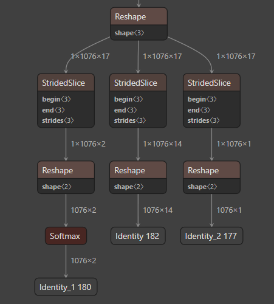Select the Softmax node
Image resolution: width=274 pixels, height=304 pixels.
66,236
